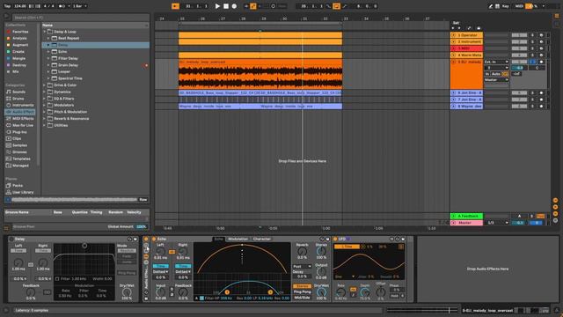
Task: Solo the 1 Operator track
Action: pyautogui.click(x=532, y=35)
